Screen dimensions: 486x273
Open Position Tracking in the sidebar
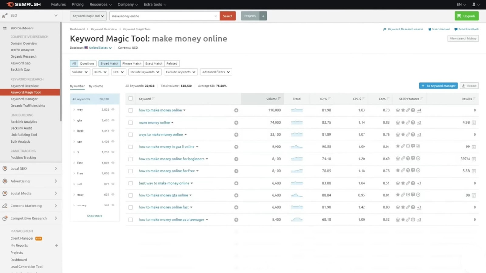point(23,158)
